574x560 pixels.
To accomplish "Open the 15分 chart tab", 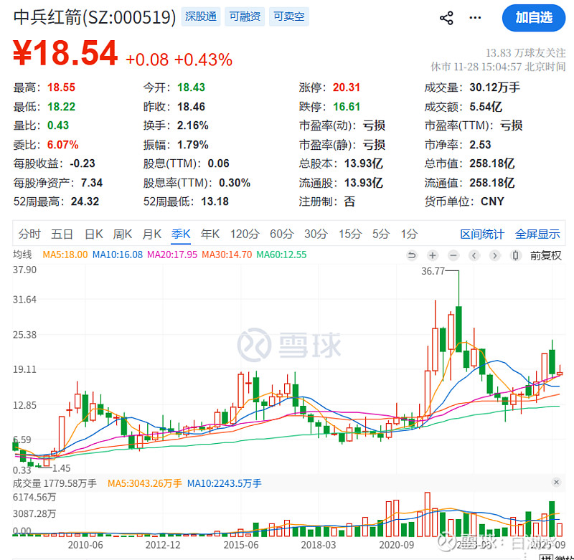I will coord(350,234).
